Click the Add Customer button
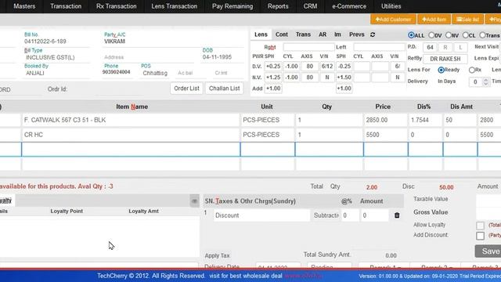Viewport: 501px width, 282px height. tap(393, 20)
